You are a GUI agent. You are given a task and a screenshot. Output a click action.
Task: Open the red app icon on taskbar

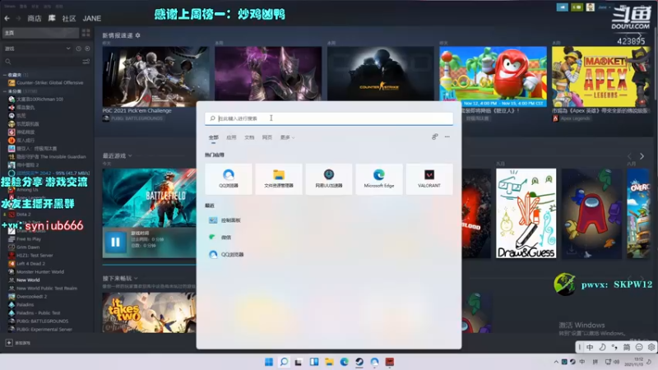[x=389, y=362]
